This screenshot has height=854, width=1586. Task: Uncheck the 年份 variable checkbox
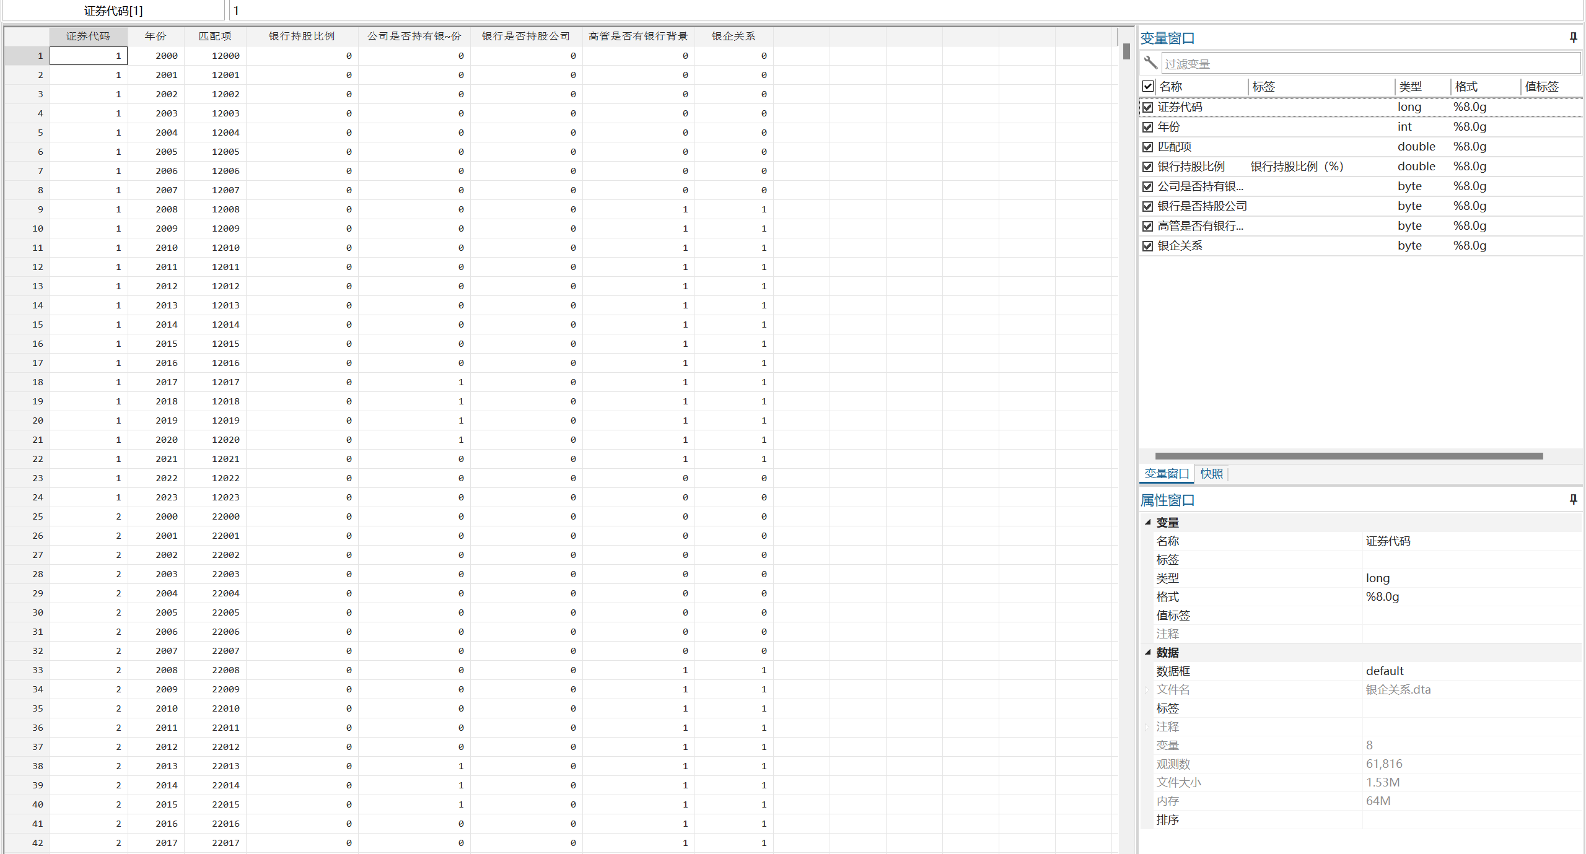click(1148, 127)
